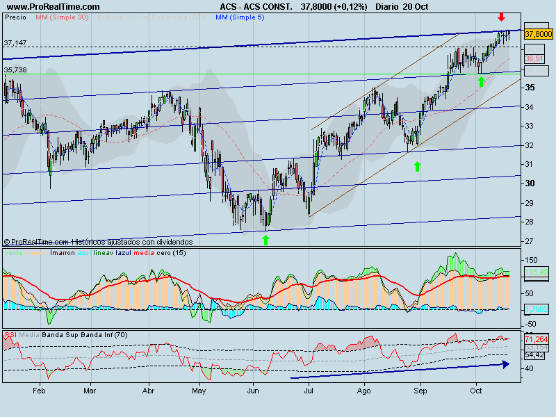Image resolution: width=556 pixels, height=417 pixels.
Task: Click the 34 price axis label
Action: coord(529,107)
